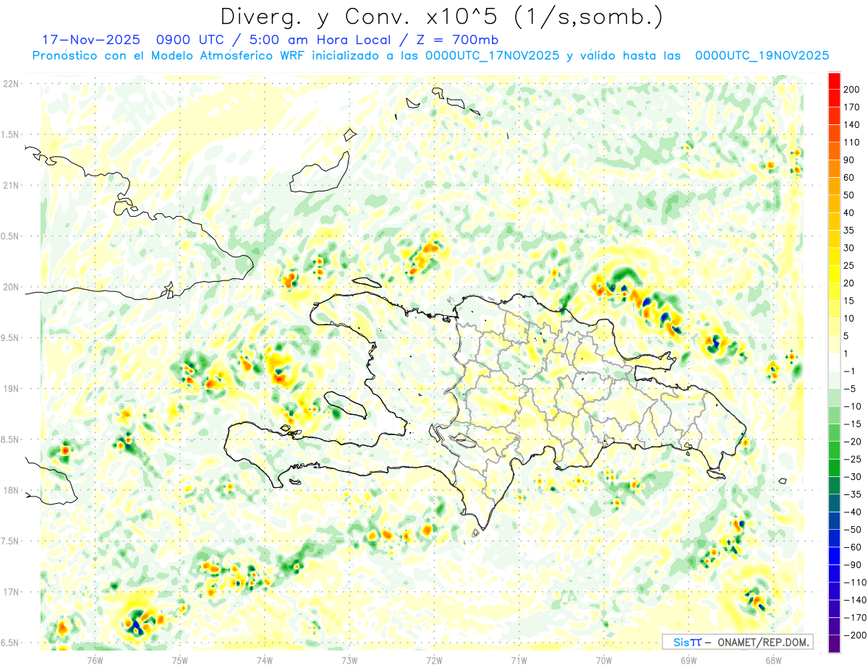
Task: Select the positive colorbar value '5'
Action: click(847, 336)
